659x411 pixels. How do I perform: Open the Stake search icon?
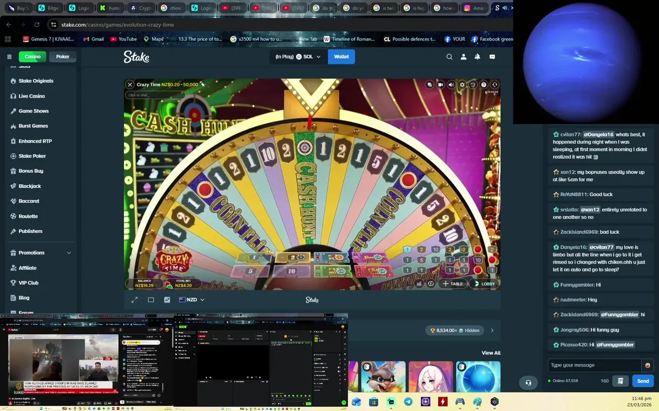(449, 57)
